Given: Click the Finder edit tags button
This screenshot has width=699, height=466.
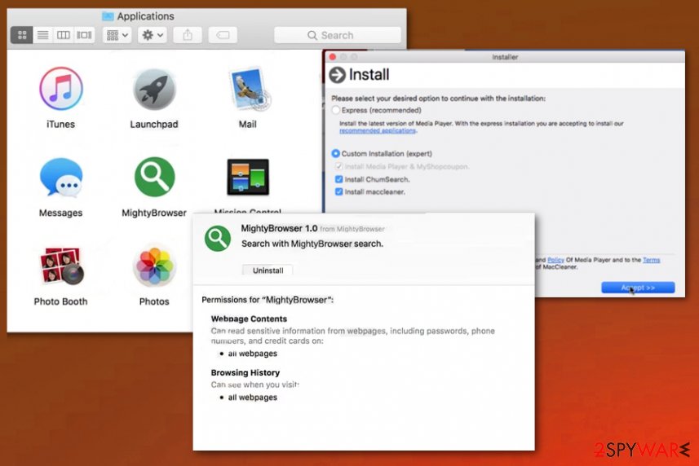Looking at the screenshot, I should (x=223, y=35).
